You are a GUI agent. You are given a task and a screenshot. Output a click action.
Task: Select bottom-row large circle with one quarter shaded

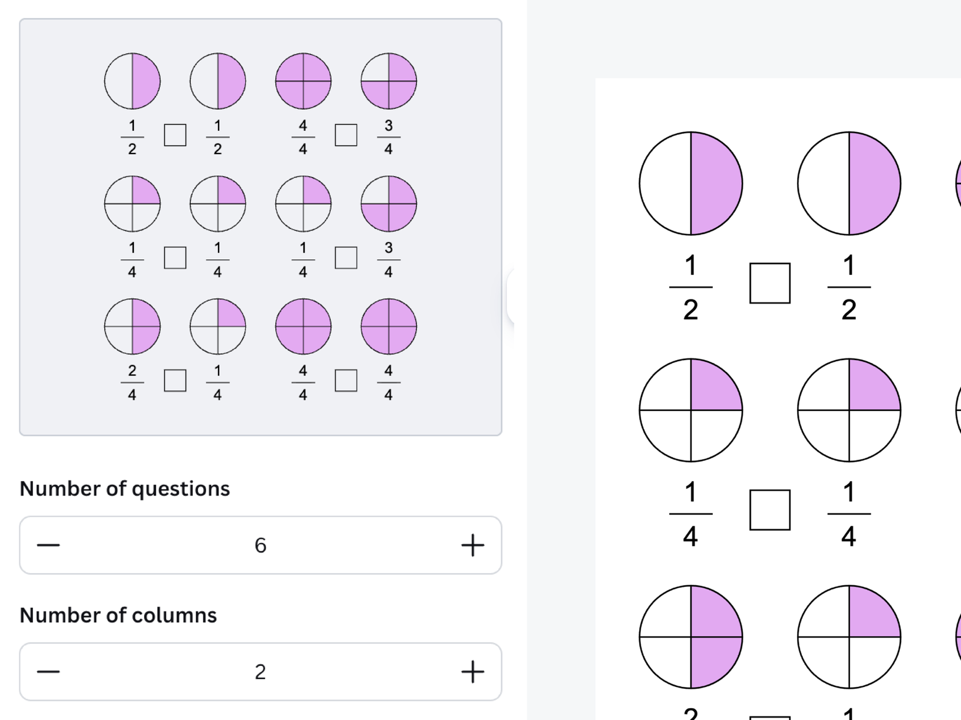click(849, 637)
